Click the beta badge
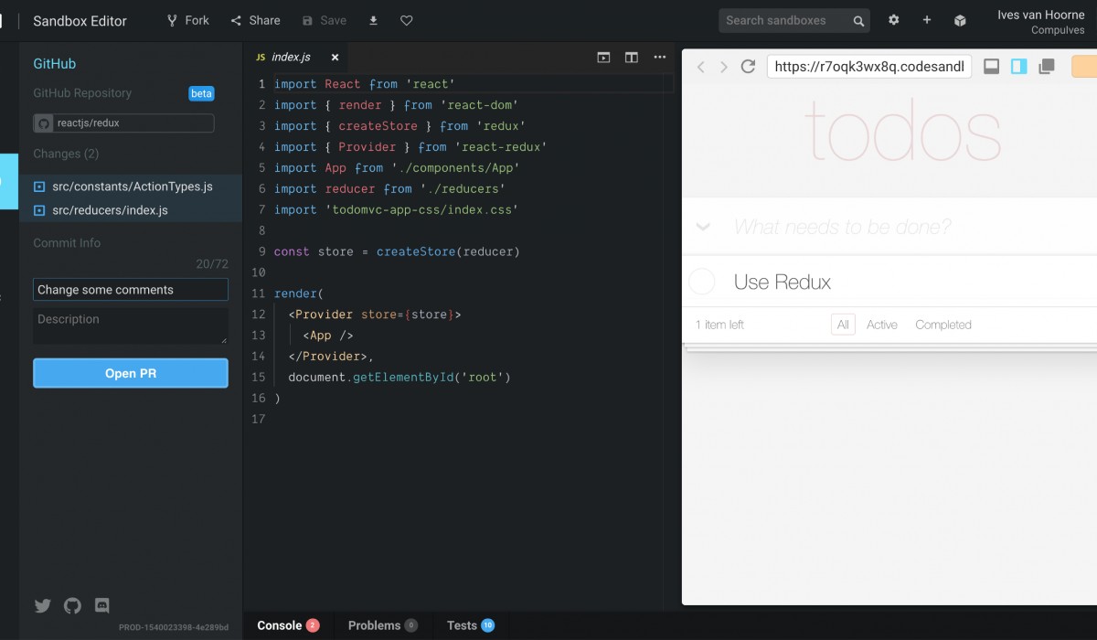The image size is (1097, 640). 201,93
